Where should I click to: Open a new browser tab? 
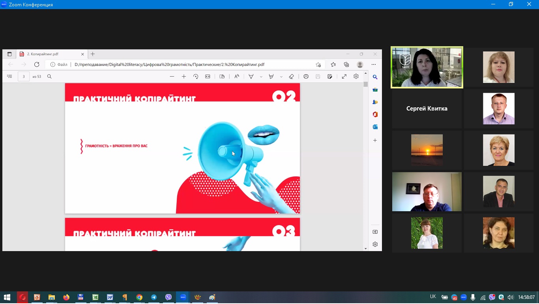tap(93, 54)
